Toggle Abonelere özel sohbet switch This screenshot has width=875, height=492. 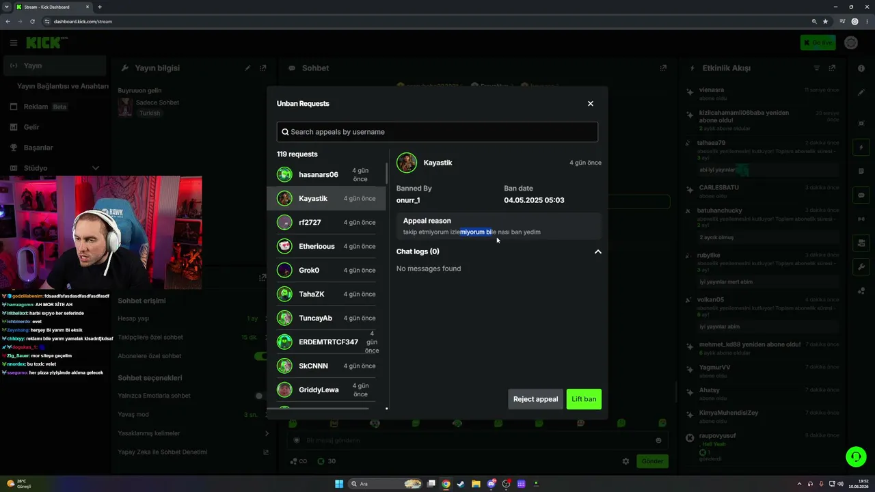click(x=260, y=356)
